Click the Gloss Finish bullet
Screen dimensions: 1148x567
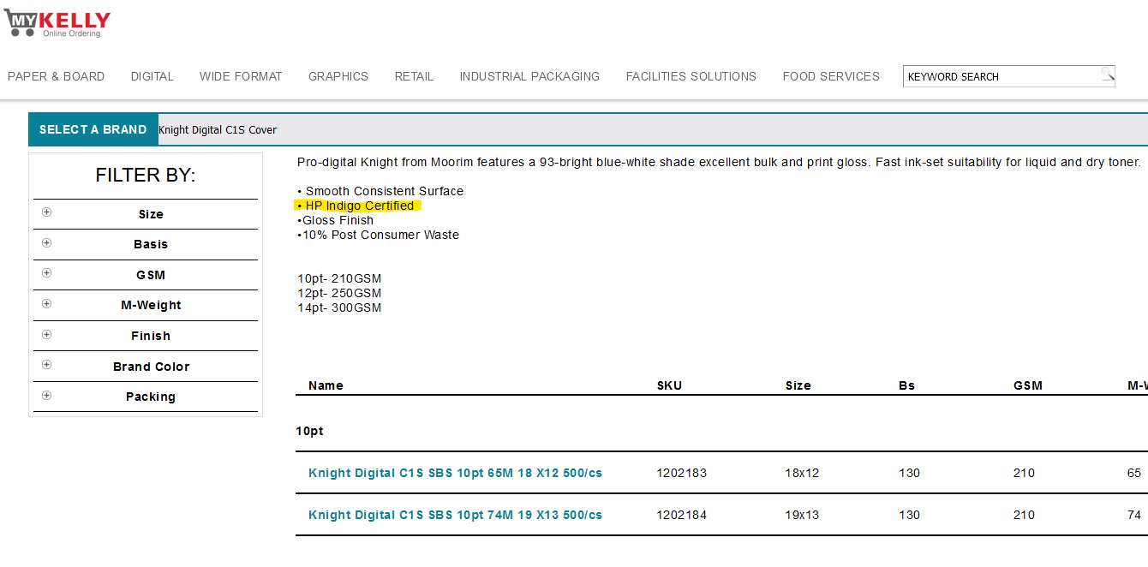pyautogui.click(x=335, y=220)
